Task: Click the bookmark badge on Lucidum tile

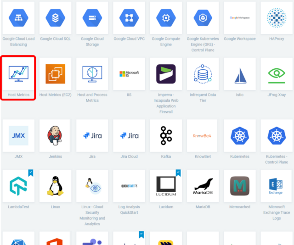Action: [x=178, y=173]
